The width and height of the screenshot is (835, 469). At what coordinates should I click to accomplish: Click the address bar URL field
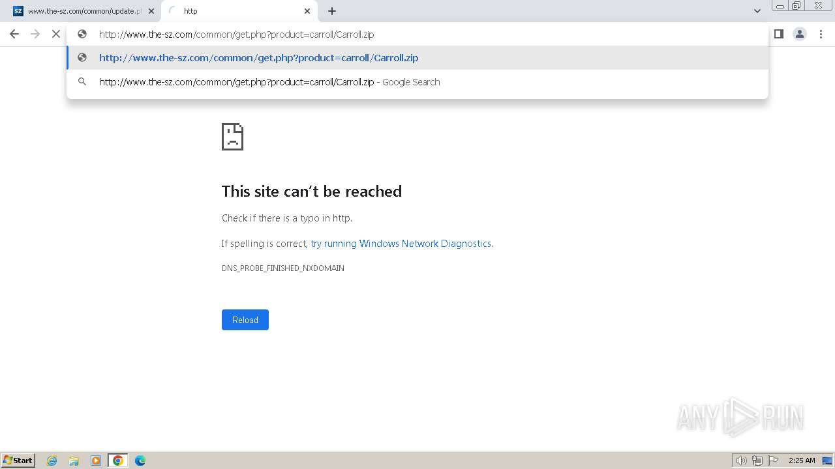click(x=417, y=35)
